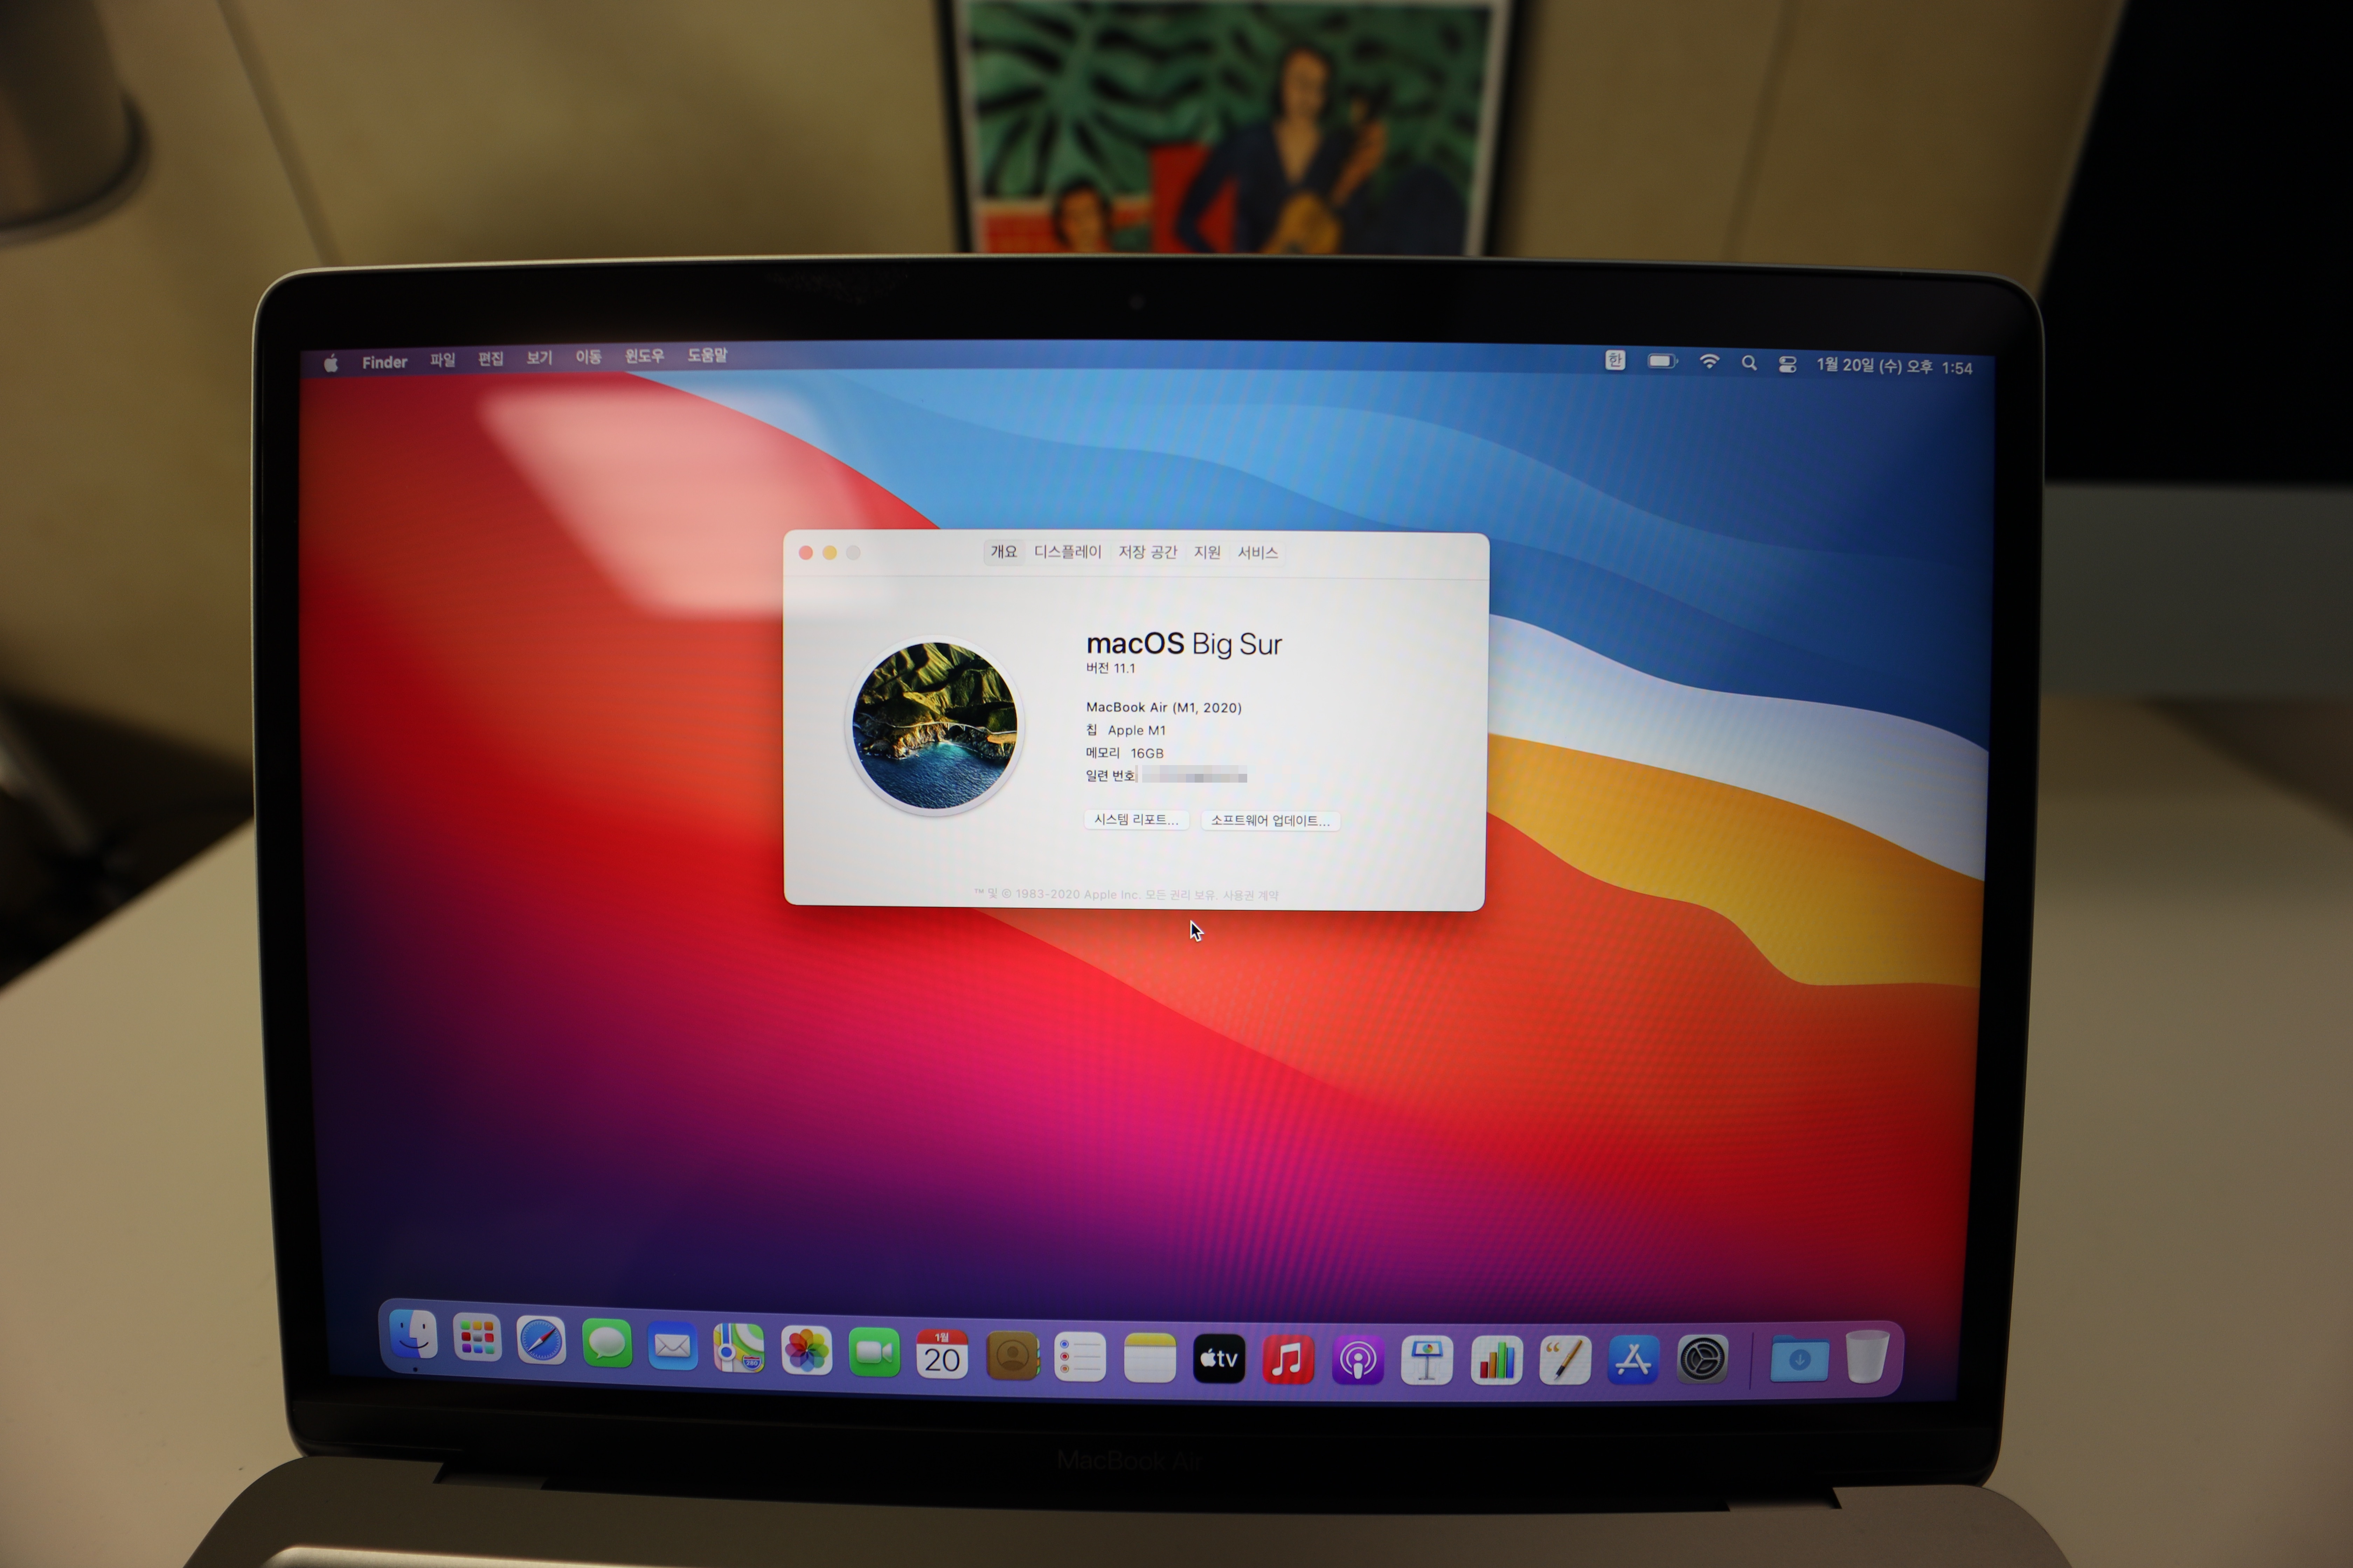Show battery status menu
The image size is (2353, 1568).
(x=1662, y=361)
